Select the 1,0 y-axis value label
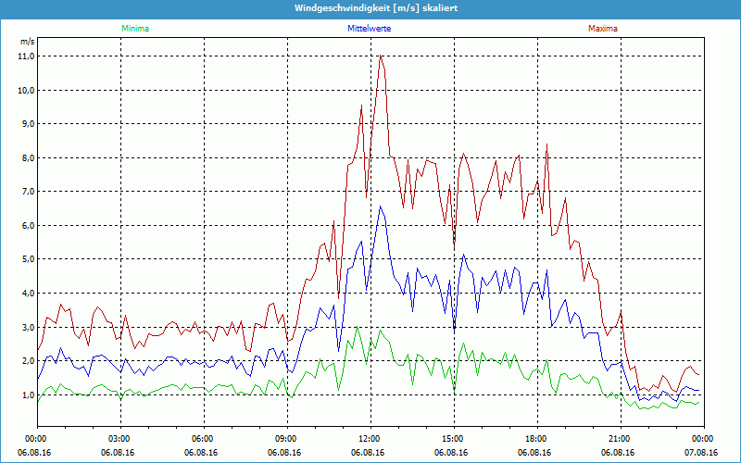The image size is (741, 463). (x=27, y=395)
